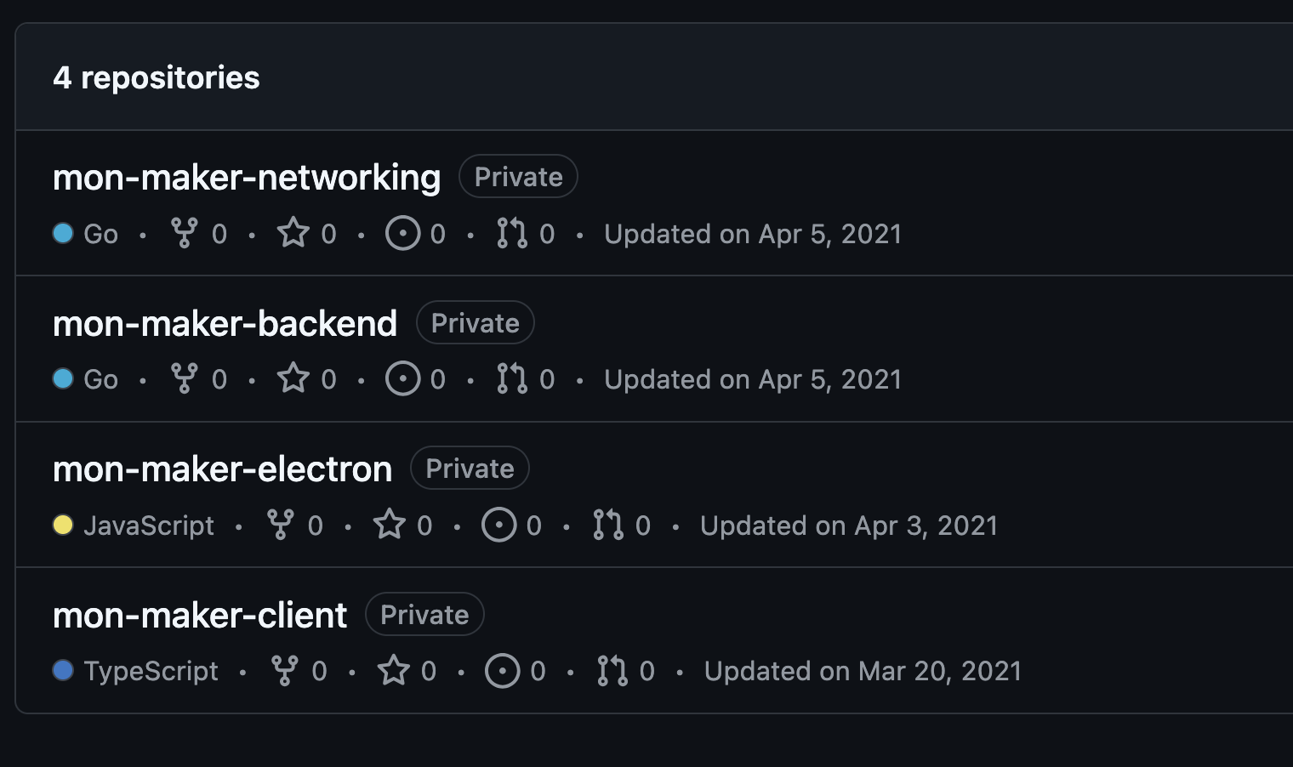Click issues icon of mon-maker-electron
The width and height of the screenshot is (1293, 767).
pyautogui.click(x=498, y=526)
